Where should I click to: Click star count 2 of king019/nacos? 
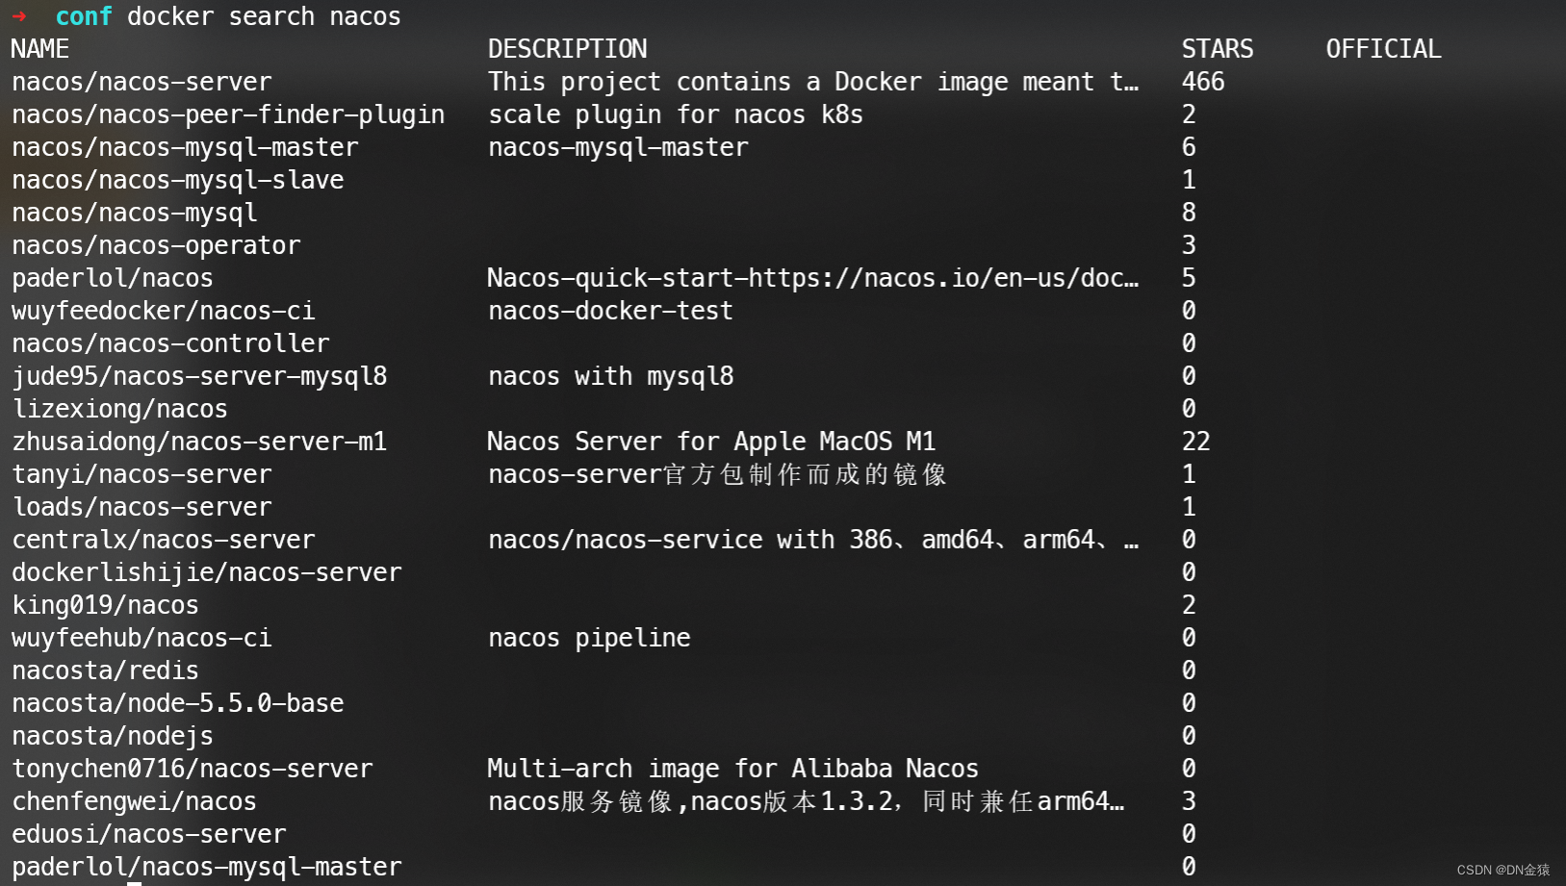click(x=1189, y=605)
